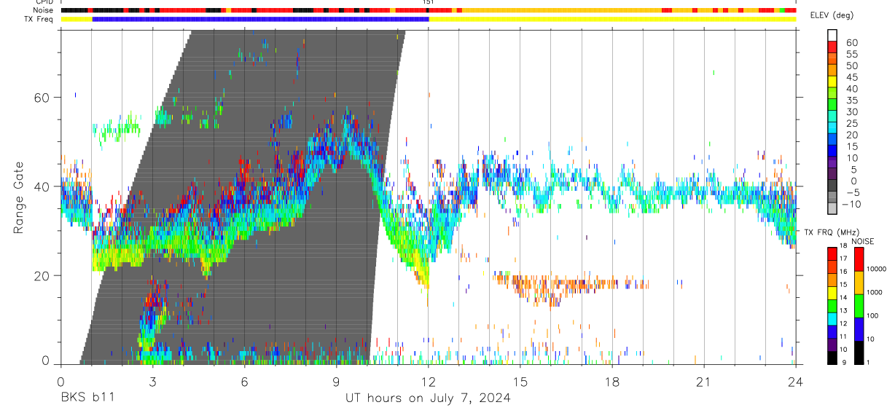Click x-axis tick label 24
This screenshot has width=895, height=413.
(796, 382)
